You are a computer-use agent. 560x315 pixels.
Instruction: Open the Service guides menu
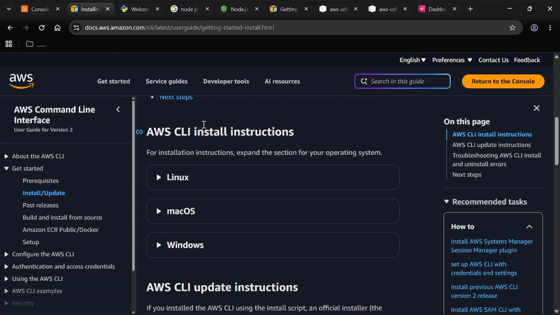167,81
